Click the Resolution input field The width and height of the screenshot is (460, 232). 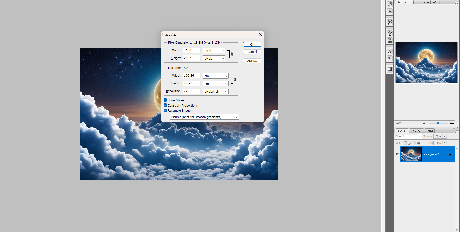point(192,91)
